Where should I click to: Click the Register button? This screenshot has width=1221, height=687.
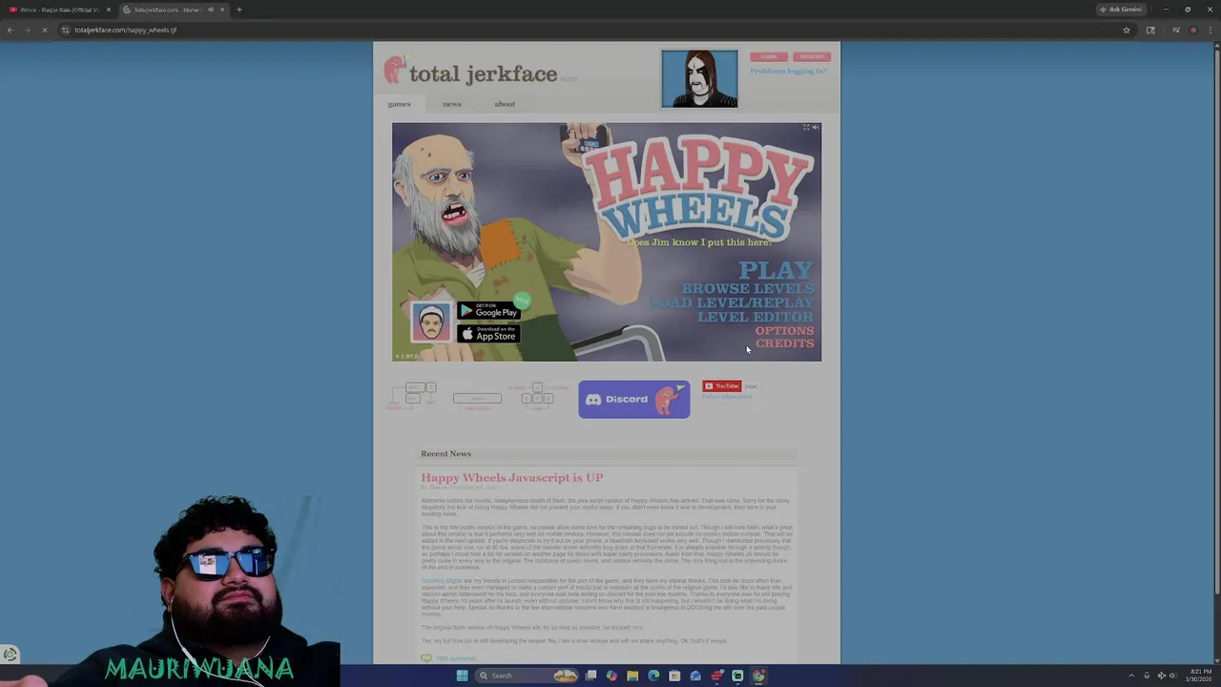click(812, 56)
